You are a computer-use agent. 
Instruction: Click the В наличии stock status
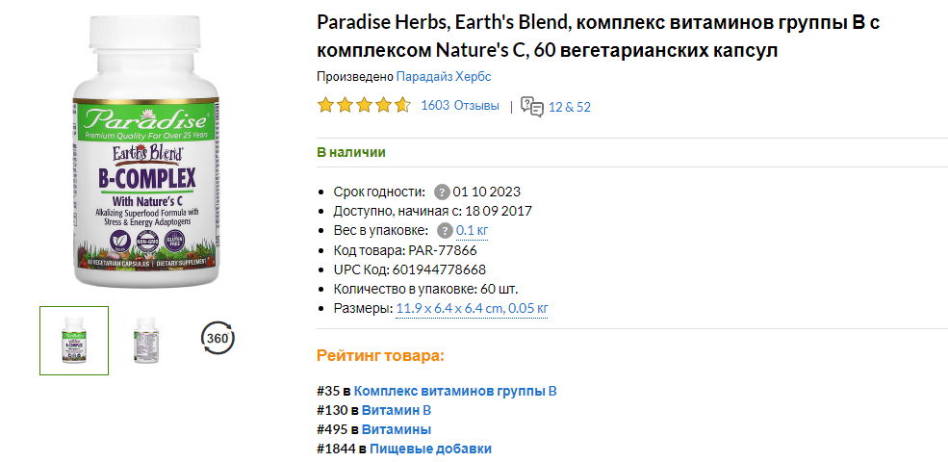351,152
